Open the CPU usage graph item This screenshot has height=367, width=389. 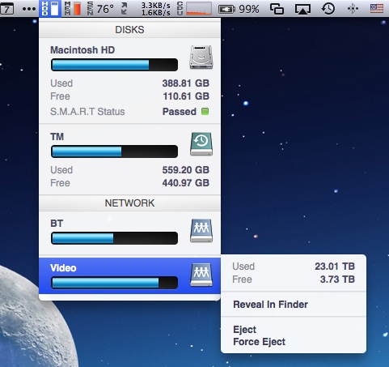pyautogui.click(x=194, y=9)
